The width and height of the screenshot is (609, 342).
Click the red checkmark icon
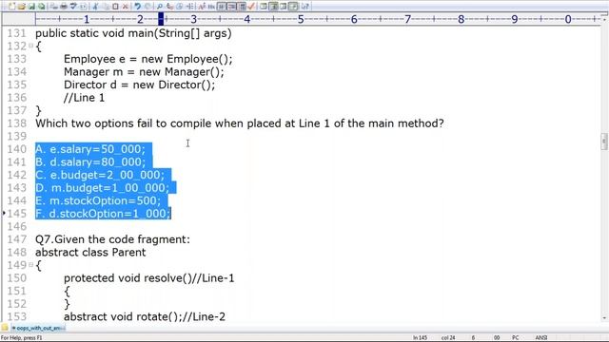point(251,7)
